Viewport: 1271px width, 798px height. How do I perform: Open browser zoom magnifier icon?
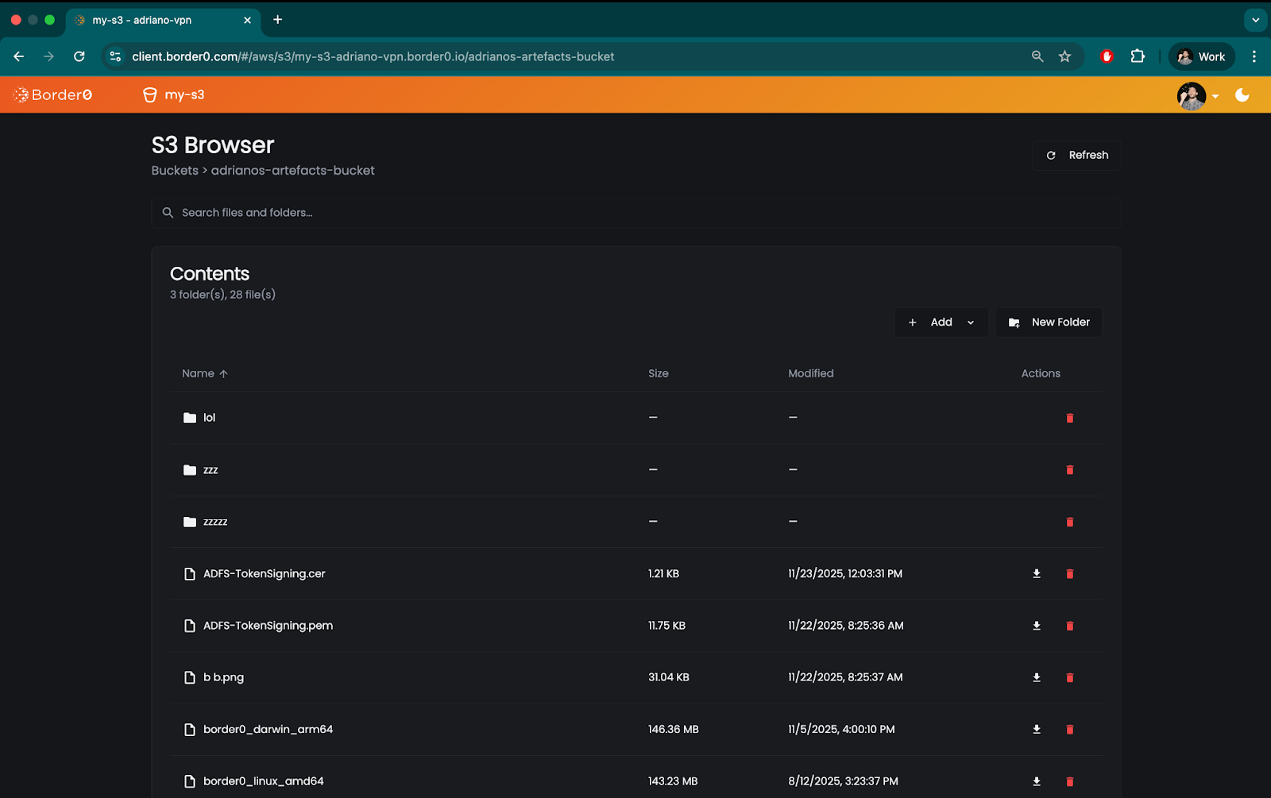(1037, 56)
